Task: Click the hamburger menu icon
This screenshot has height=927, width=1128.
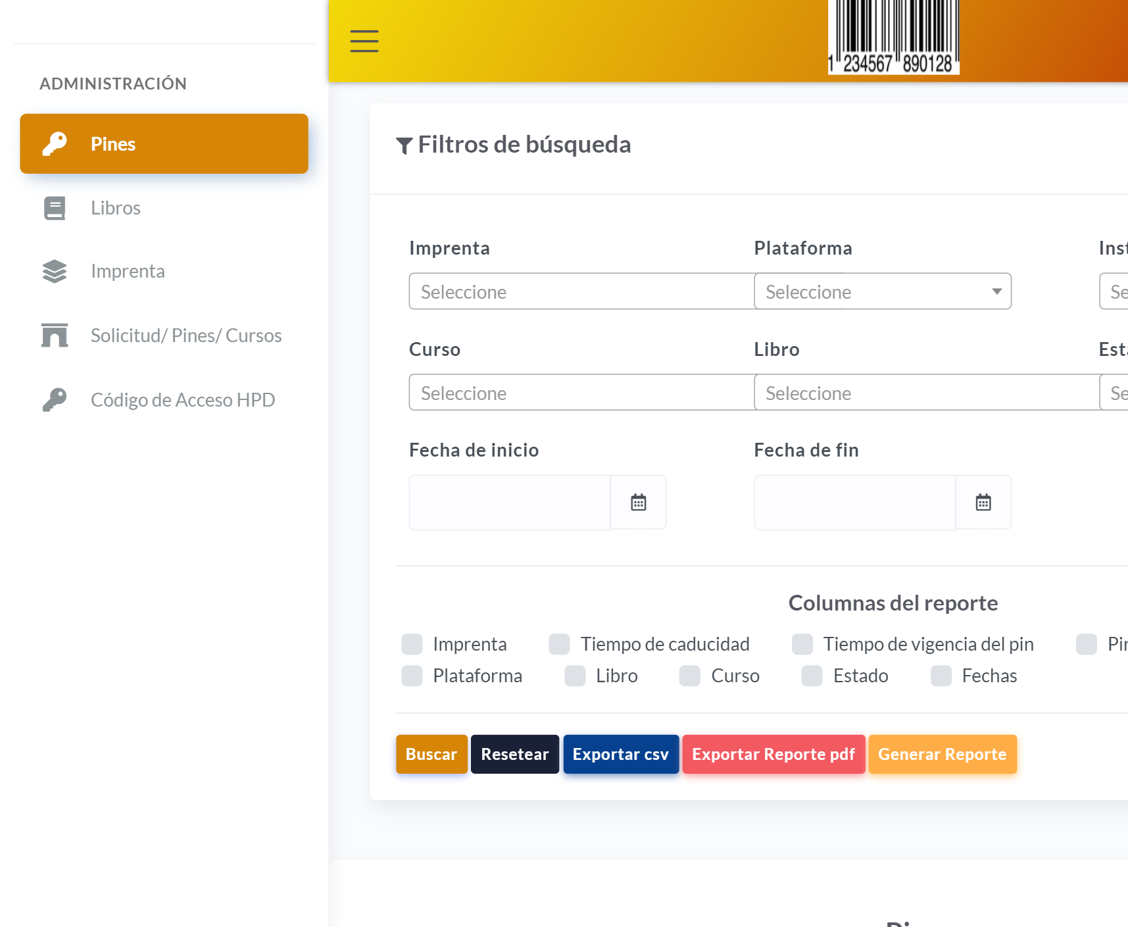Action: pyautogui.click(x=364, y=41)
